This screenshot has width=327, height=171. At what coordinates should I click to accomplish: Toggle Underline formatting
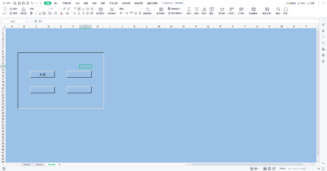click(x=40, y=13)
